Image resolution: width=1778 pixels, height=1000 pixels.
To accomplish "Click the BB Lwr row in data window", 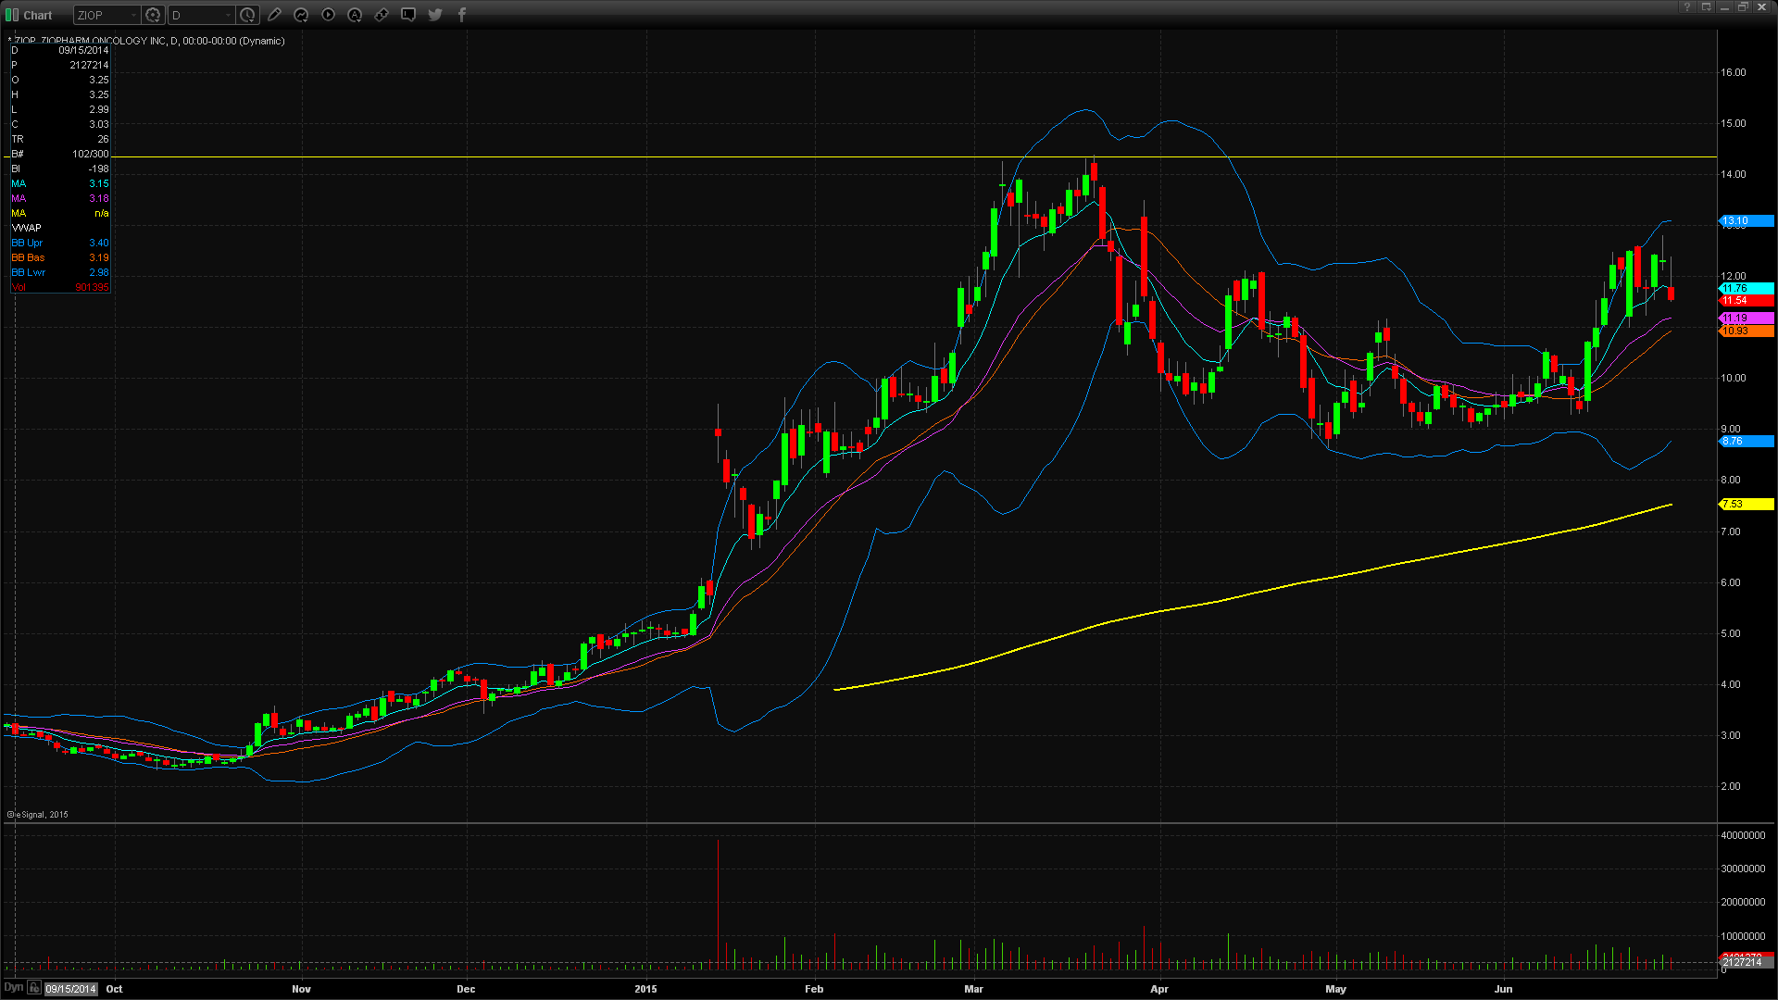I will pyautogui.click(x=60, y=272).
